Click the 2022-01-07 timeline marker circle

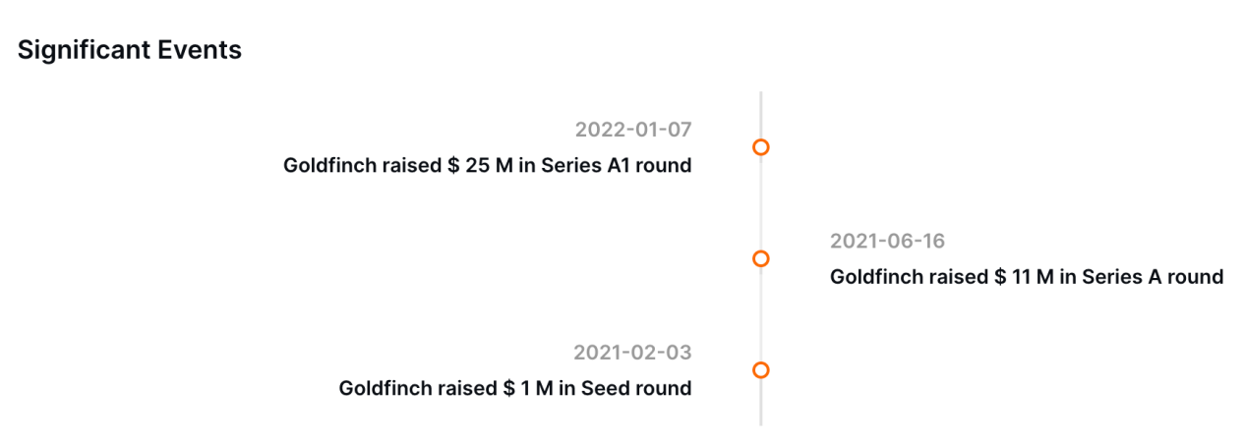760,147
